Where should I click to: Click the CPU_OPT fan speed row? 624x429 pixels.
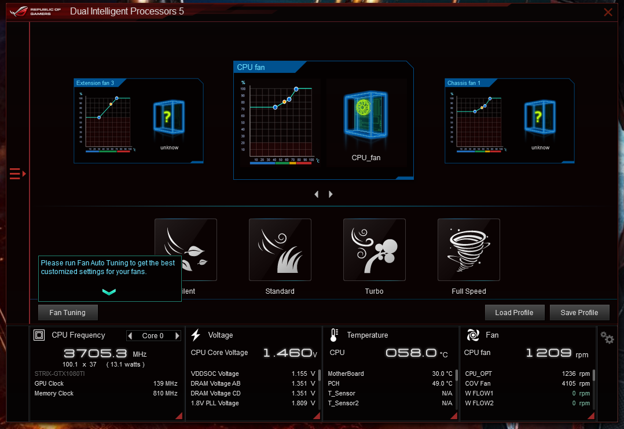pos(527,373)
